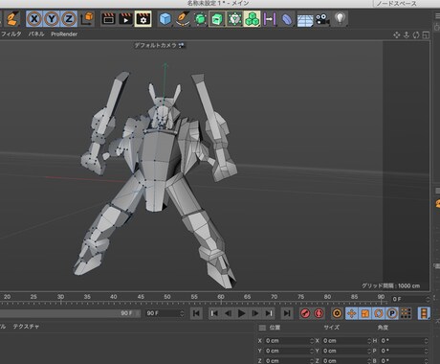Go to the start of animation
Image resolution: width=440 pixels, height=364 pixels.
pyautogui.click(x=196, y=313)
